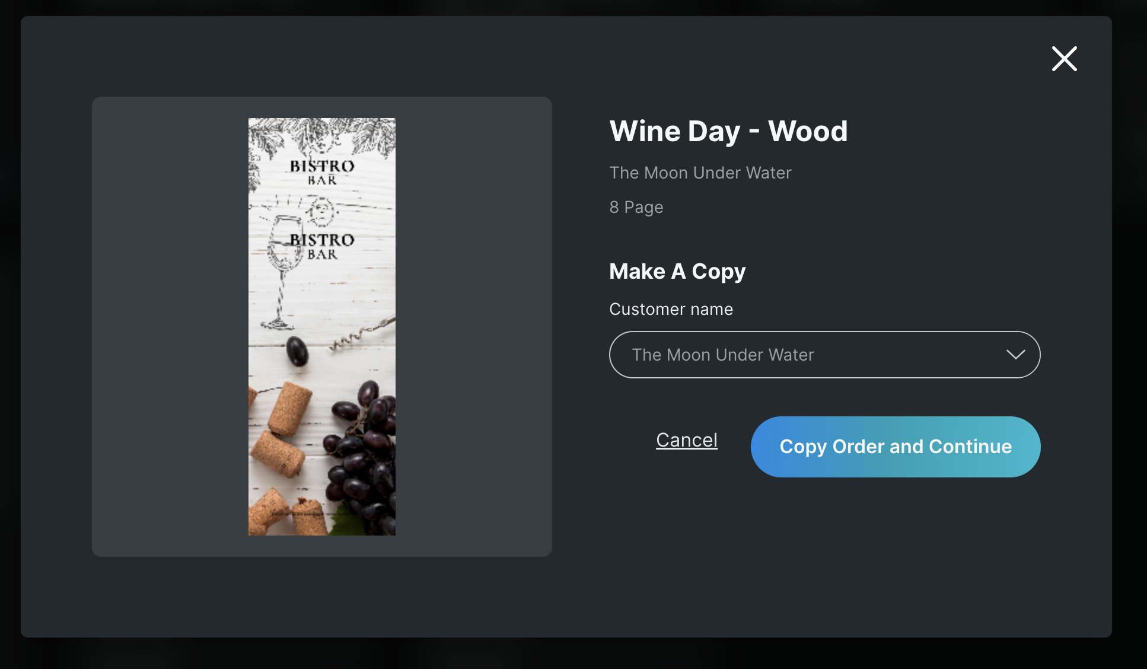Viewport: 1147px width, 669px height.
Task: Open the Wine Day menu preview thumbnail
Action: (322, 326)
